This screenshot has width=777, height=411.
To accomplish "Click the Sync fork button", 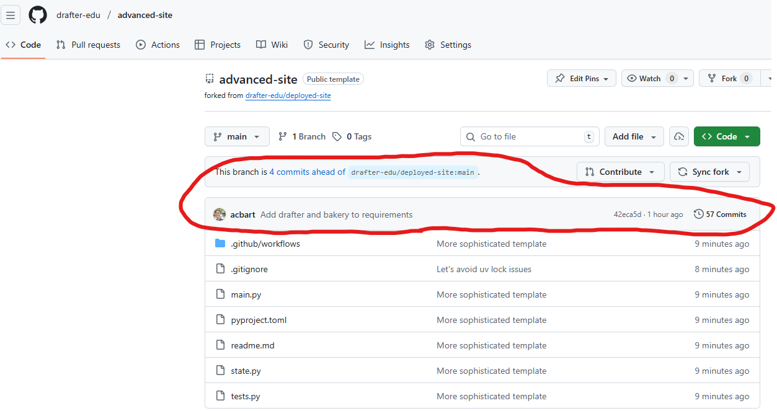I will click(709, 172).
